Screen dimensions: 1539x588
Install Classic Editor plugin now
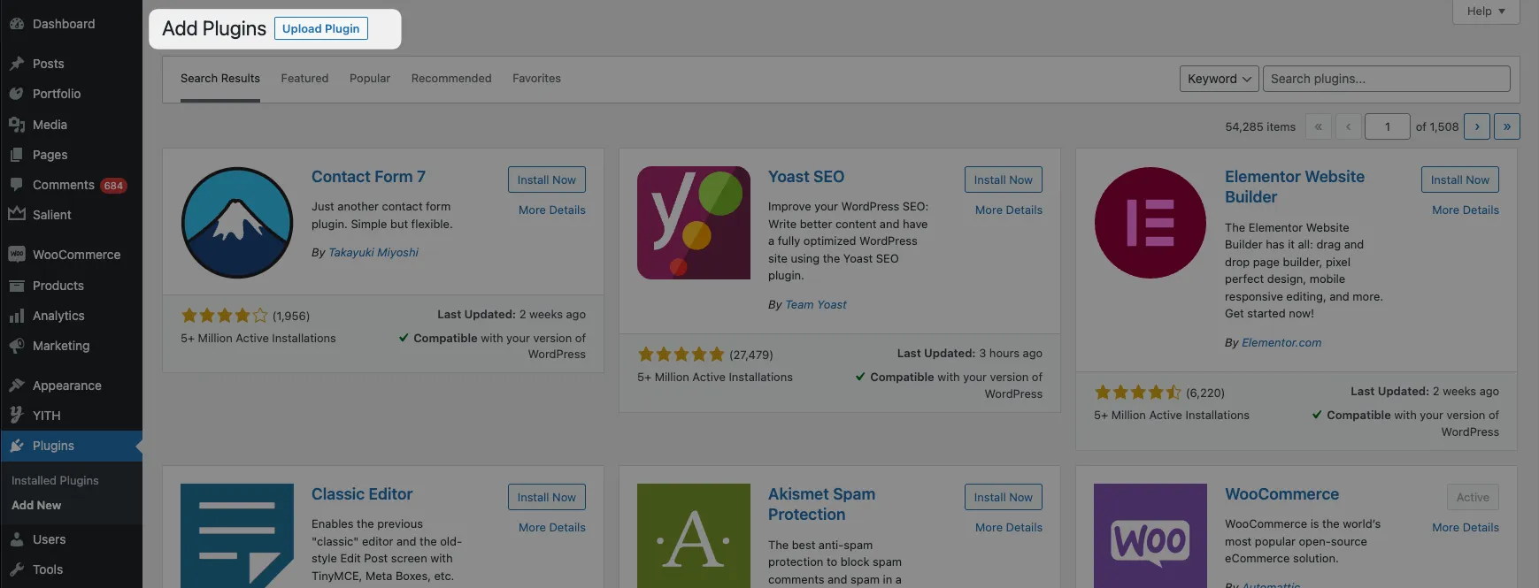click(x=547, y=497)
